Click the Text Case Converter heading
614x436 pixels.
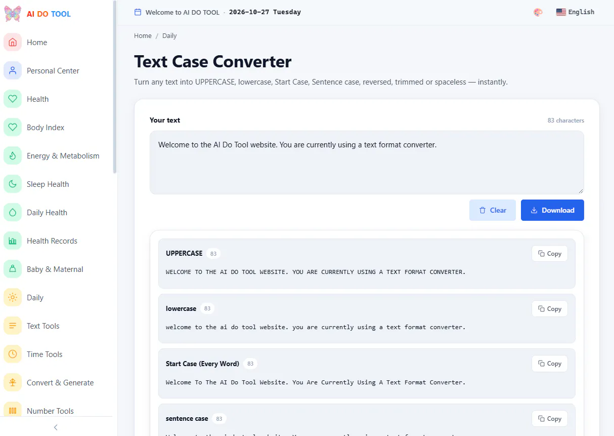(213, 61)
